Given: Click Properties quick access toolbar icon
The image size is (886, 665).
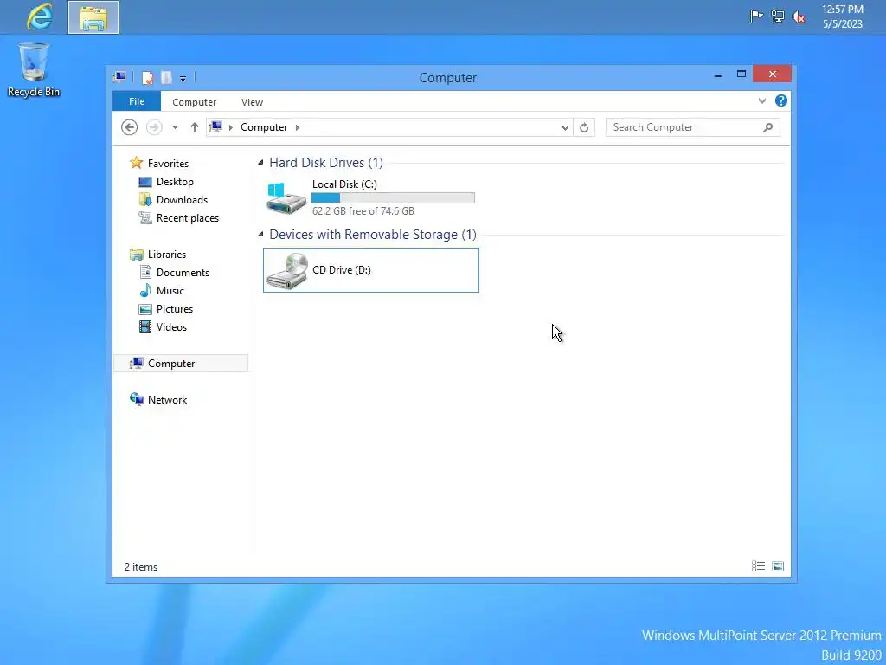Looking at the screenshot, I should coord(147,77).
